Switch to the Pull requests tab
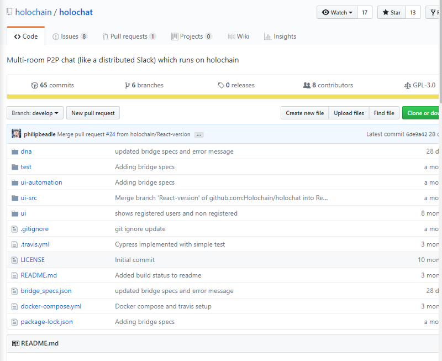Screen dimensions: 442x361 click(129, 36)
